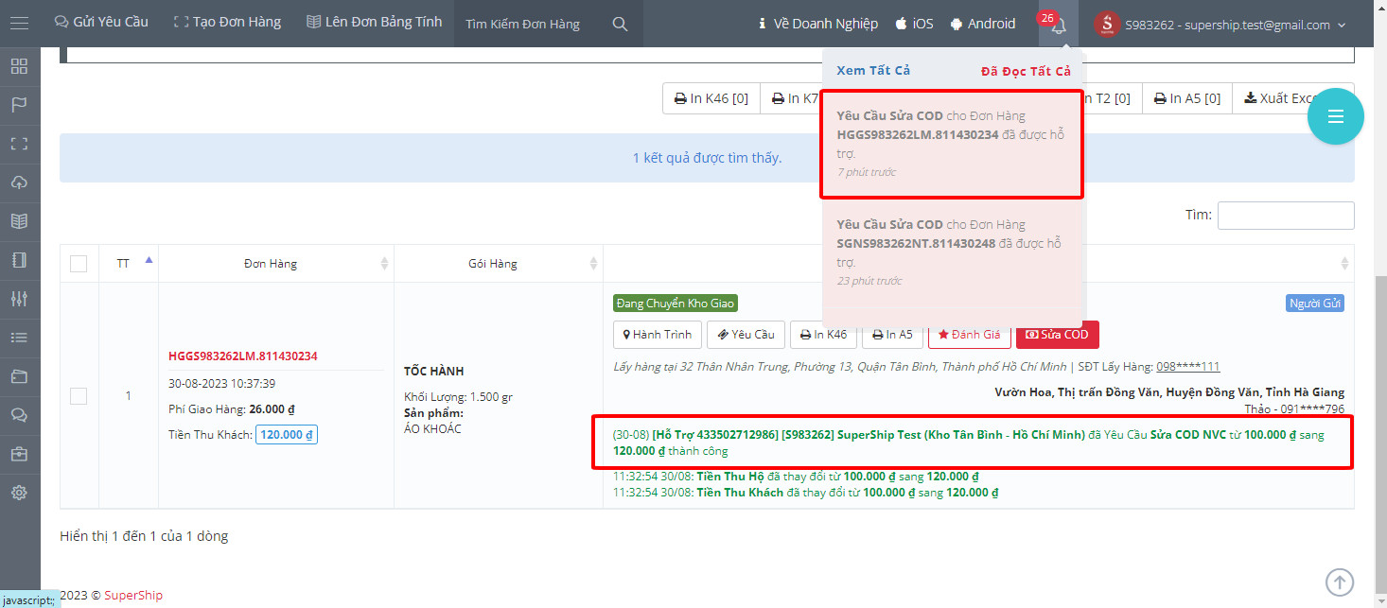Click the Hành Trình button
The width and height of the screenshot is (1387, 608).
(658, 334)
